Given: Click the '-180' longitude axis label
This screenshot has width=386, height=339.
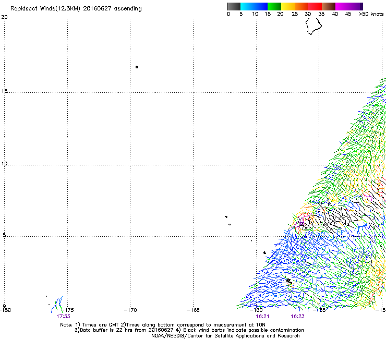Looking at the screenshot, I should coord(5,310).
